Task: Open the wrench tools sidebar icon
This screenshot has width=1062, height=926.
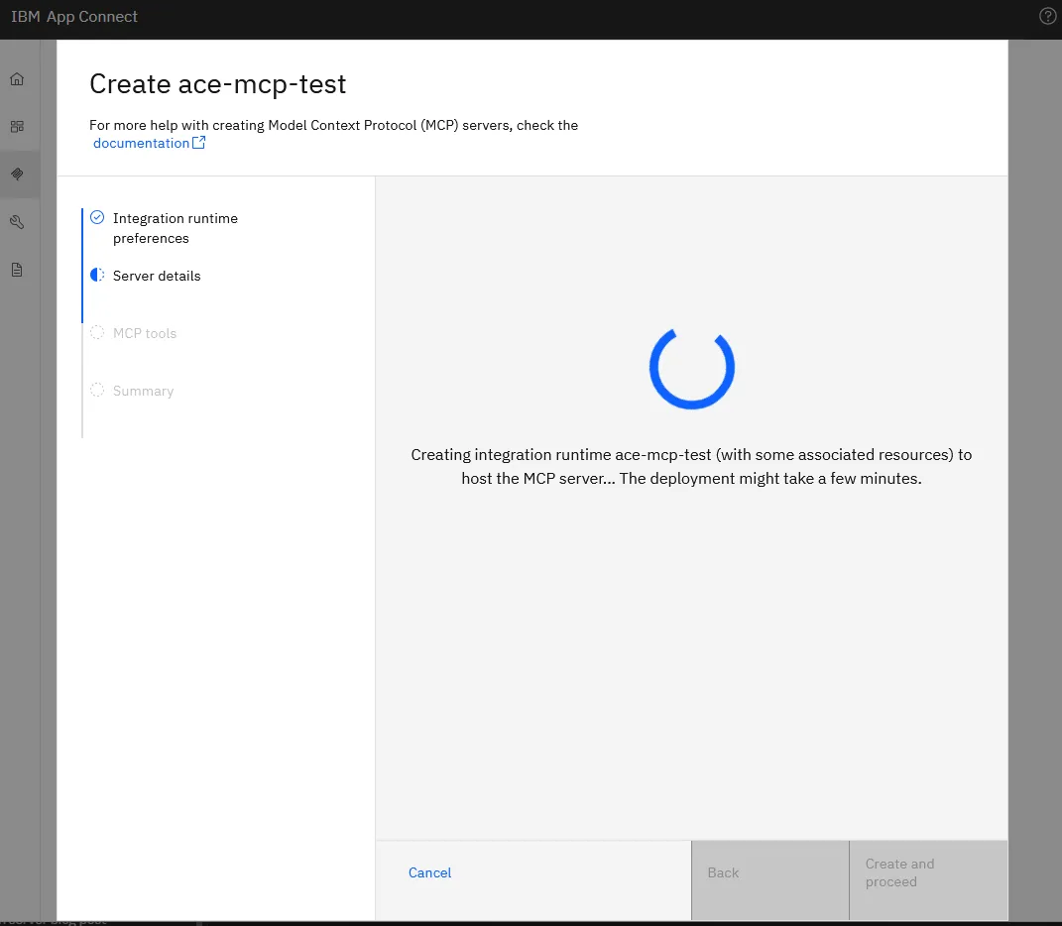Action: [17, 222]
